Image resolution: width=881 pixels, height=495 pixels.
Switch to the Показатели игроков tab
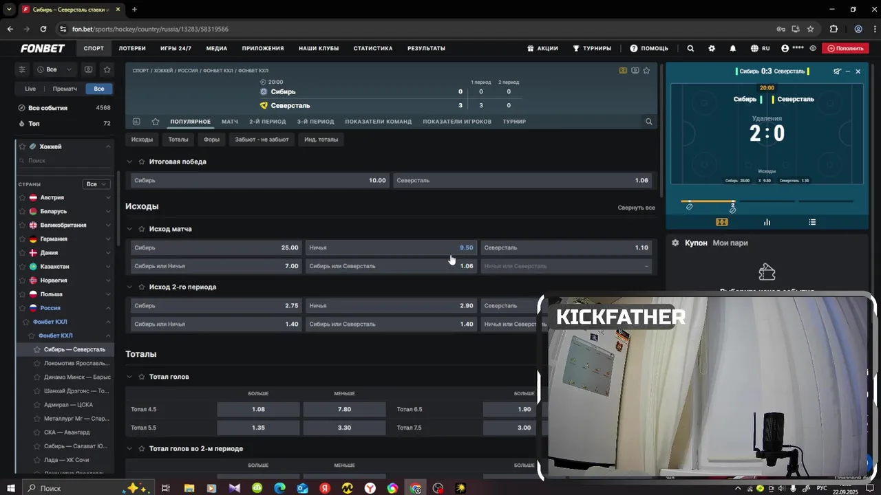click(x=457, y=122)
